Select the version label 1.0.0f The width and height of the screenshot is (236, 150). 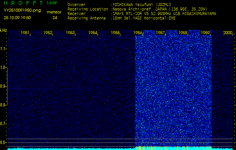(x=52, y=3)
